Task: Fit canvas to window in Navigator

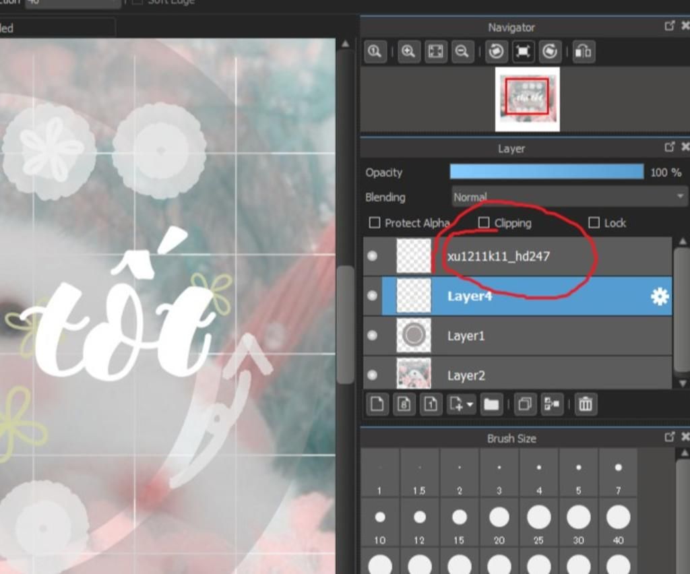Action: coord(436,51)
